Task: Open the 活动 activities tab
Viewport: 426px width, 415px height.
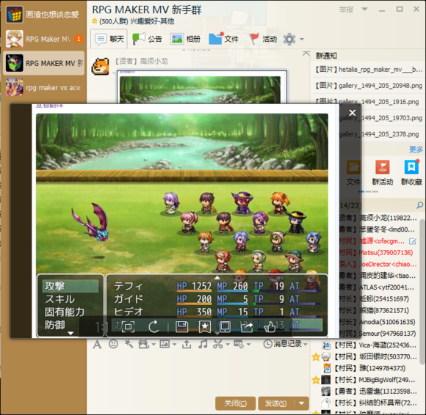Action: coord(263,39)
